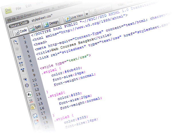Viewport: 172px width, 133px height.
Task: Toggle Highlight Invalid Code icon
Action: [31, 101]
